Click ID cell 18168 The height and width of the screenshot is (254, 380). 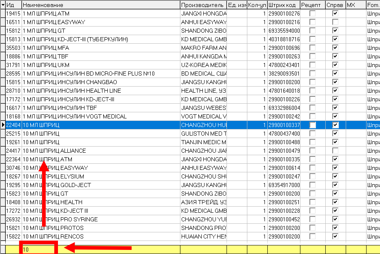click(13, 116)
